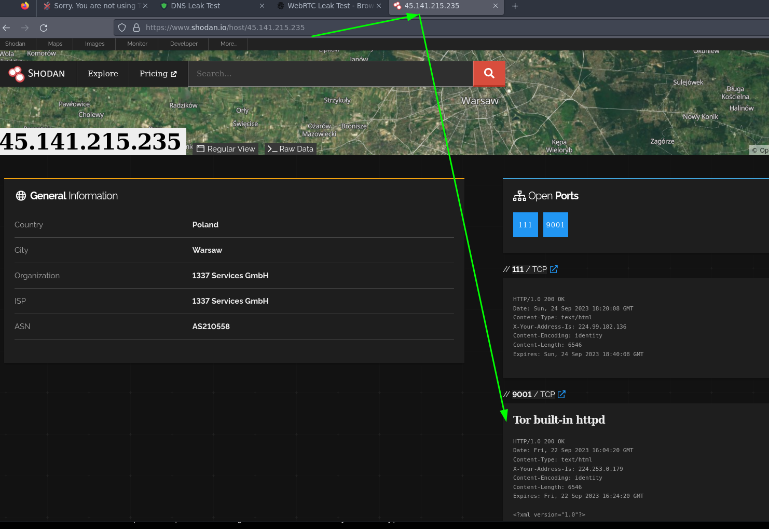The height and width of the screenshot is (529, 769).
Task: Open the Developer top menu item
Action: [x=184, y=44]
